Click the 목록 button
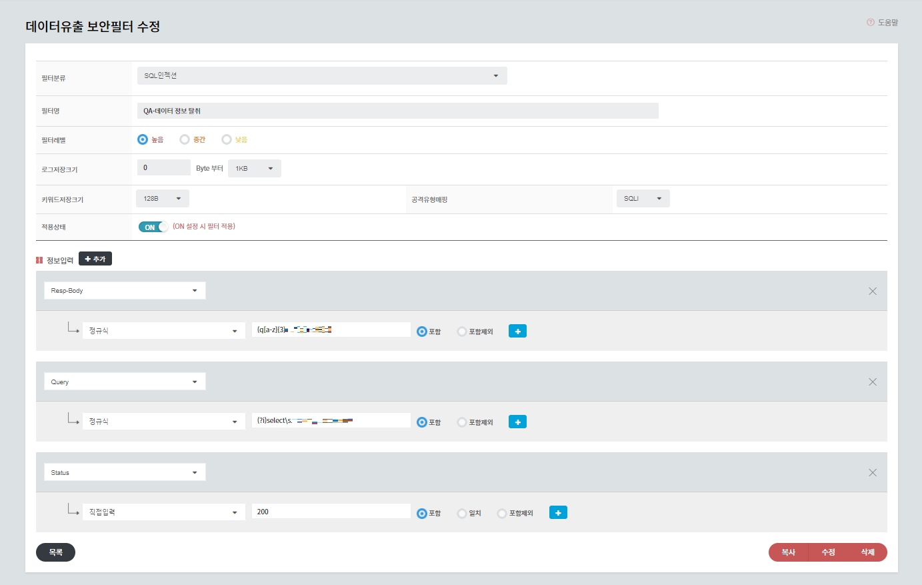922x585 pixels. [55, 552]
